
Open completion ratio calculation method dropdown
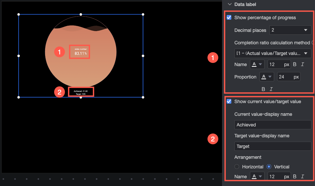tap(273, 53)
